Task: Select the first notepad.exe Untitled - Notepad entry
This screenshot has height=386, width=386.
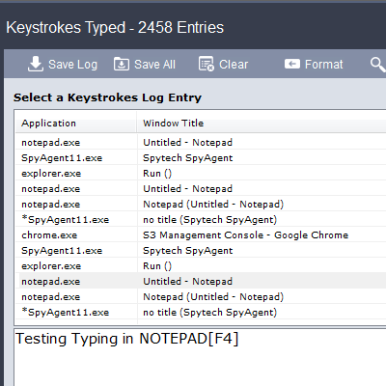Action: 201,143
